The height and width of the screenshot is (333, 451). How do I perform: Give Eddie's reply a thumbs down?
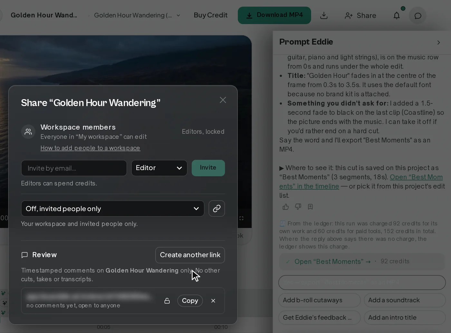pos(298,207)
